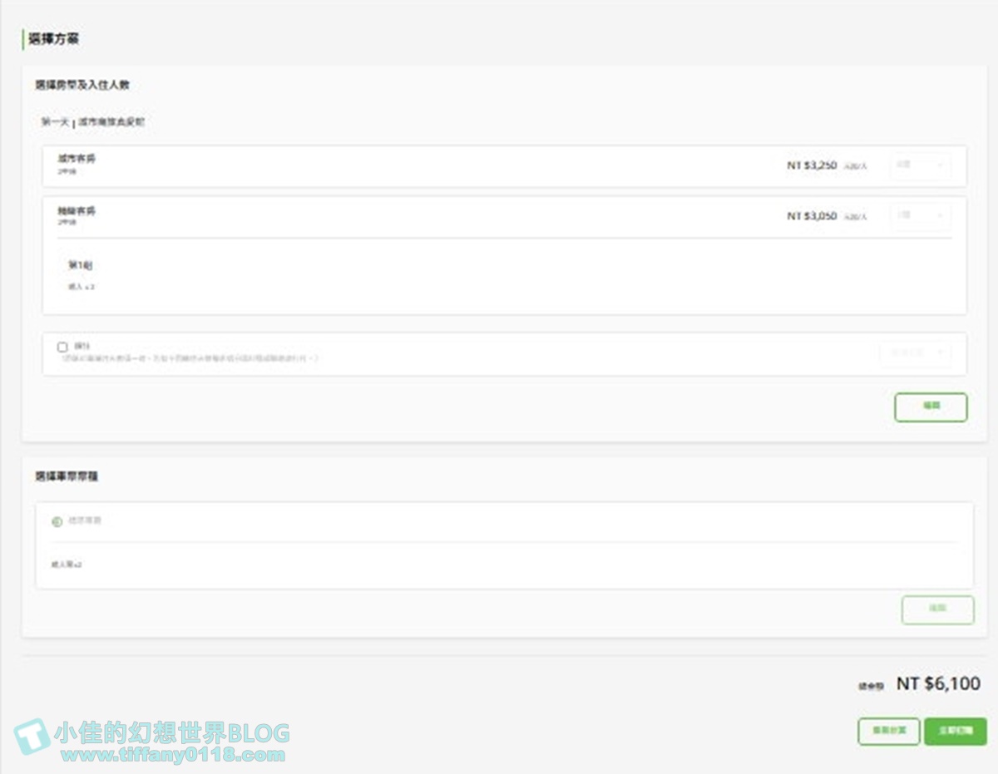Click the NT $3,250 room price
The width and height of the screenshot is (998, 774).
coord(812,166)
